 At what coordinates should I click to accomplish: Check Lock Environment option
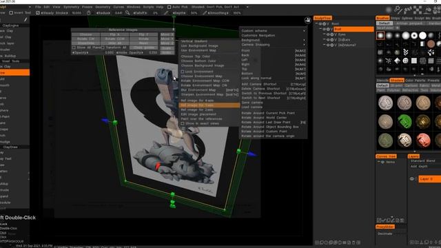[x=183, y=72]
